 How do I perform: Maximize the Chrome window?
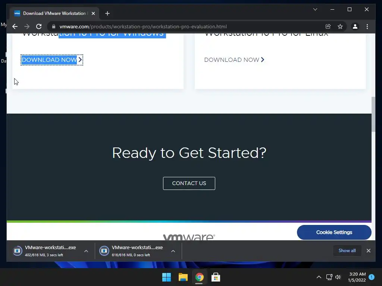[349, 9]
